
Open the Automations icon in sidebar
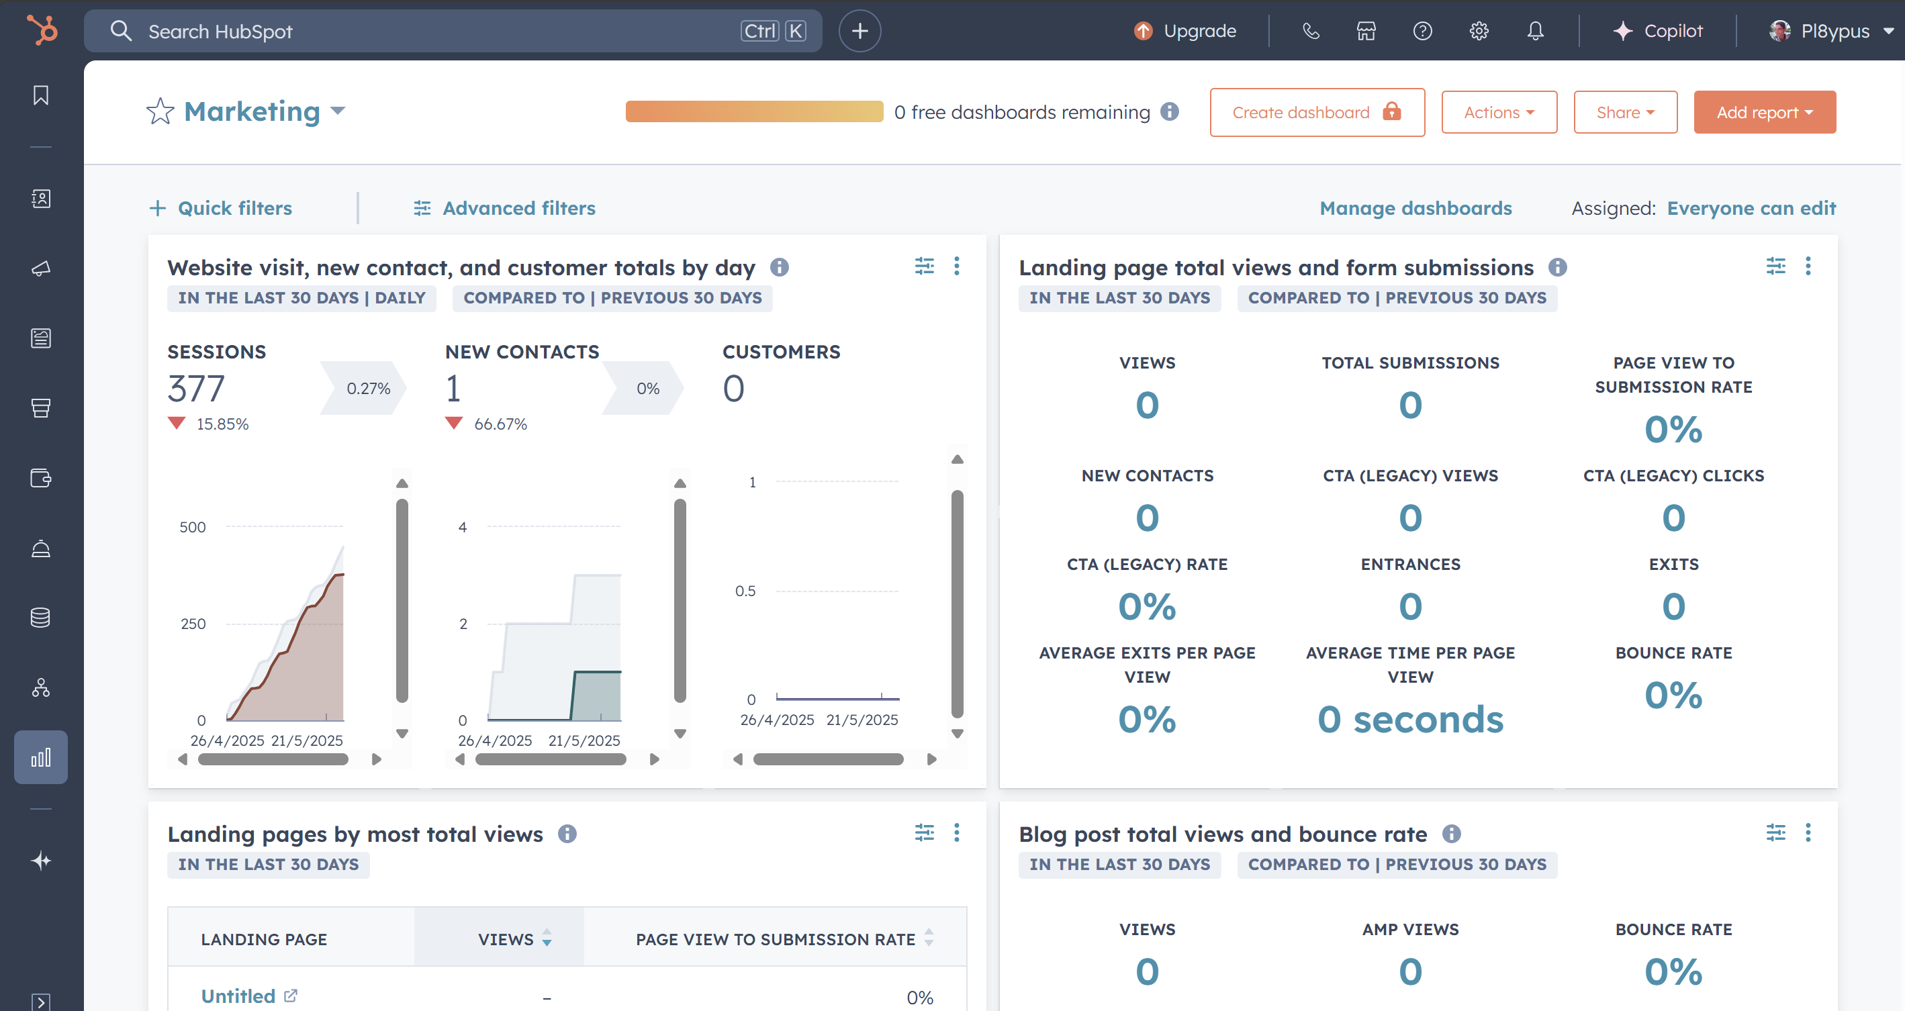(x=41, y=688)
